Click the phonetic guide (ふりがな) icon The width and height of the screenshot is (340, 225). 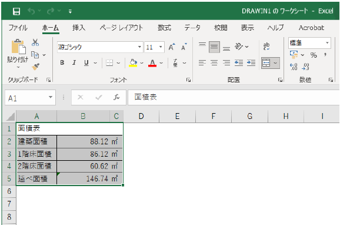coord(175,63)
